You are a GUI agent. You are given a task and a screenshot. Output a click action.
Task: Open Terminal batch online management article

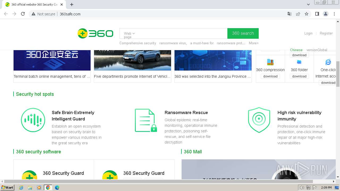[52, 76]
